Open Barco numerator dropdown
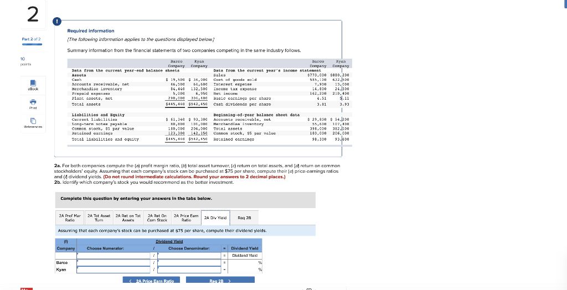567x290 pixels. (114, 262)
